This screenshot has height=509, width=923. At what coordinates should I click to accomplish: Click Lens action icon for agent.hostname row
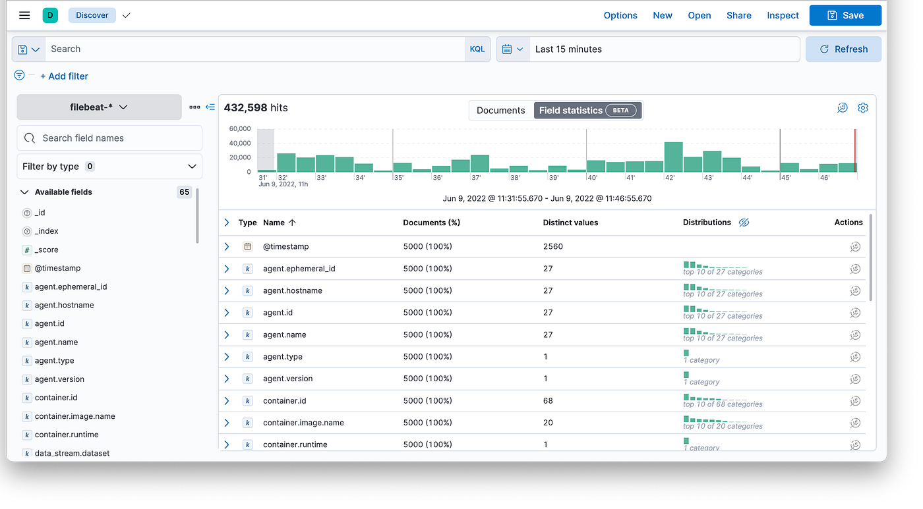click(855, 290)
